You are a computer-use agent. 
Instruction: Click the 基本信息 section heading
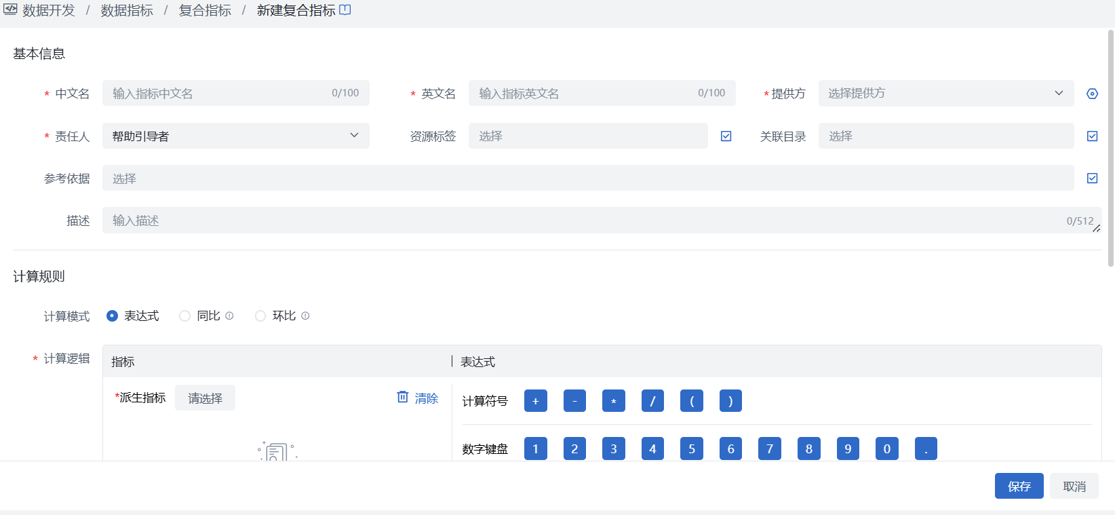pos(39,54)
